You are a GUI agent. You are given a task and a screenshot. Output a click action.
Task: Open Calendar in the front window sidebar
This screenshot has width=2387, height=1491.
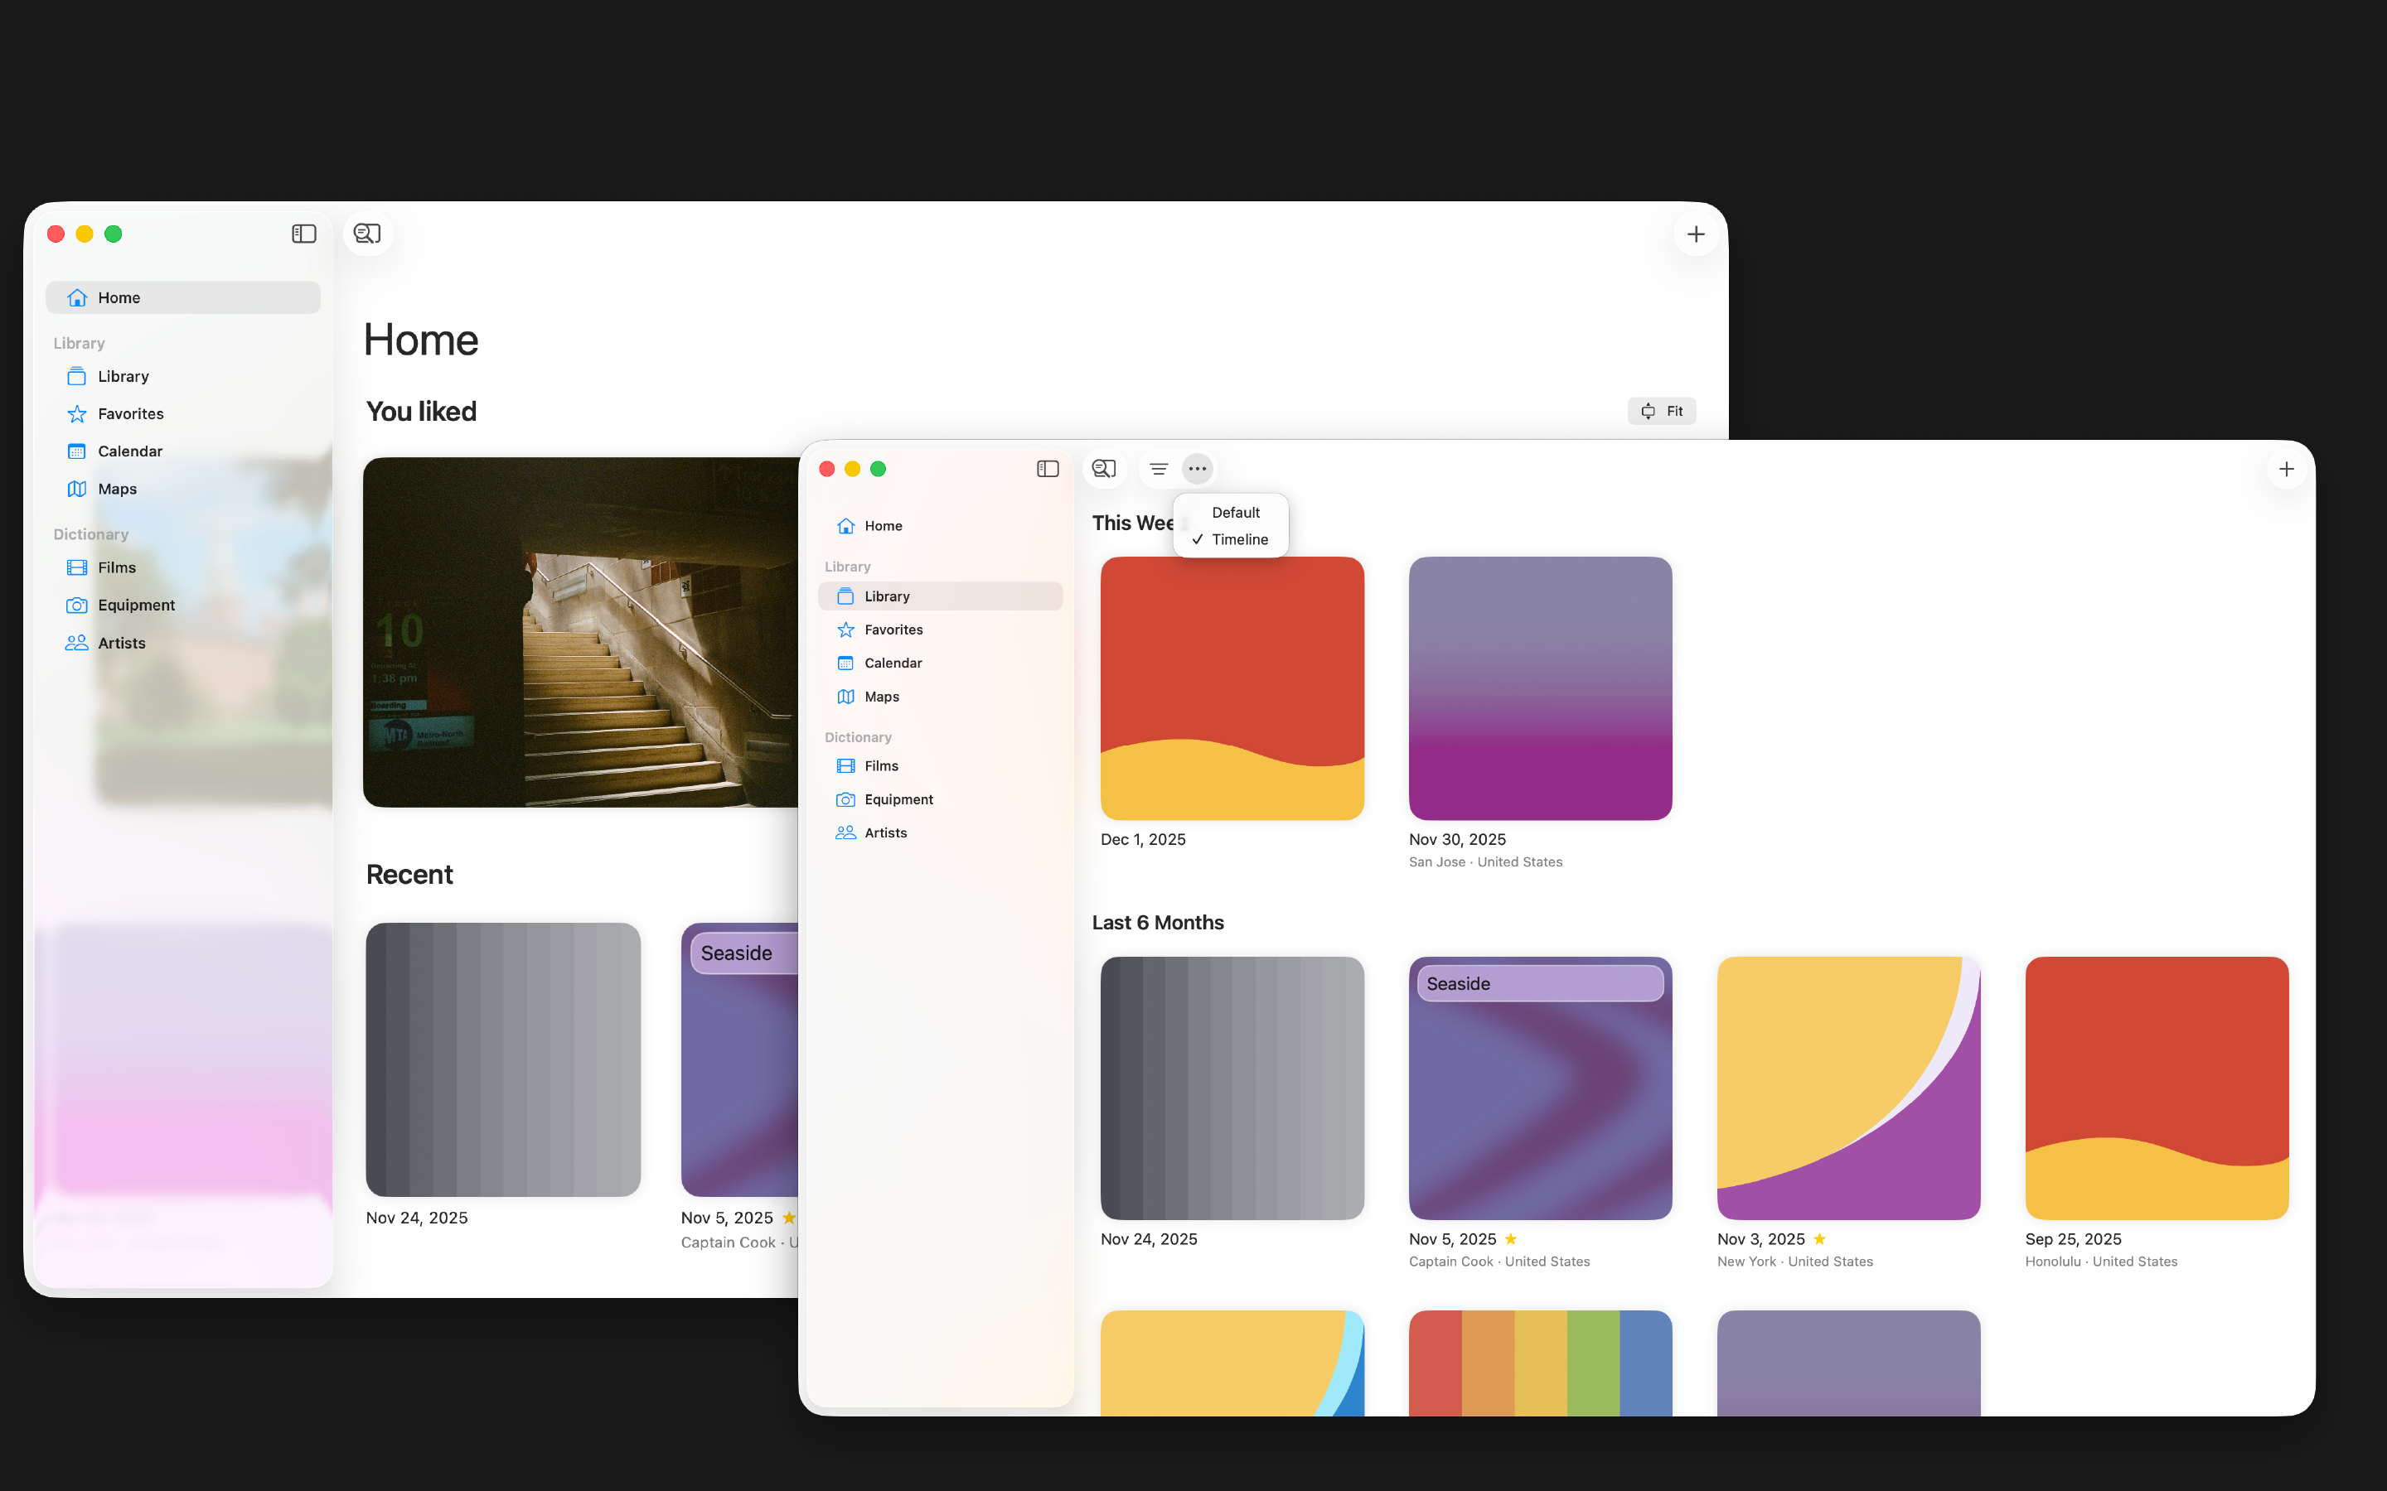click(x=892, y=663)
